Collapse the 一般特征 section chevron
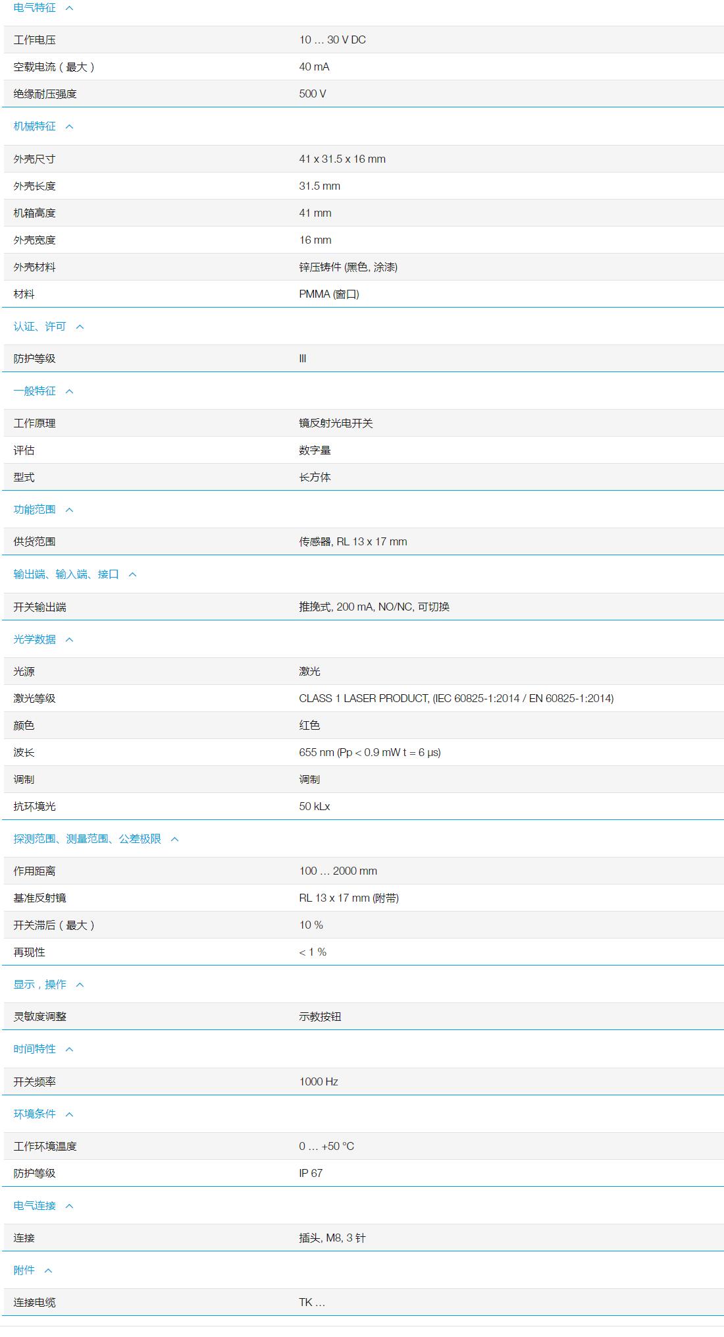The width and height of the screenshot is (724, 1337). 69,391
